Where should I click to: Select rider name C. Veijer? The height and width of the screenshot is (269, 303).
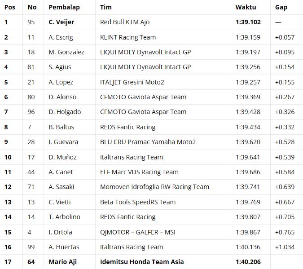[61, 22]
